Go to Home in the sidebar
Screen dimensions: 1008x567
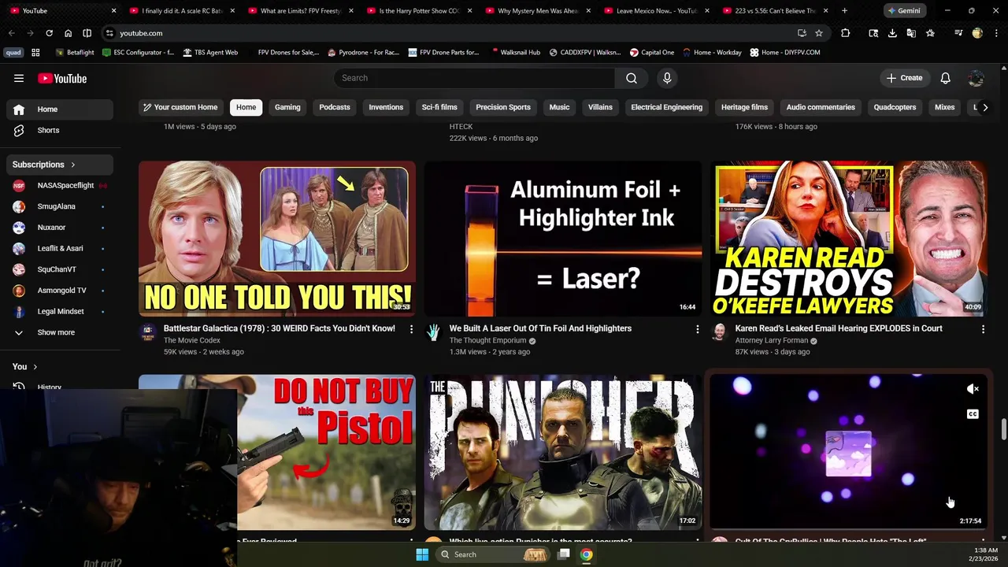click(60, 109)
